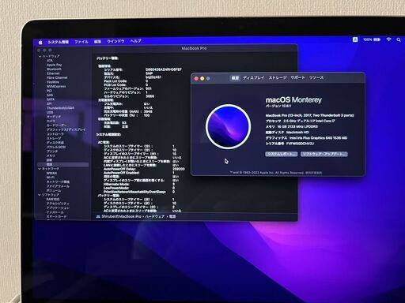Click the computer icon in the path bar
The image size is (405, 303).
(x=98, y=216)
